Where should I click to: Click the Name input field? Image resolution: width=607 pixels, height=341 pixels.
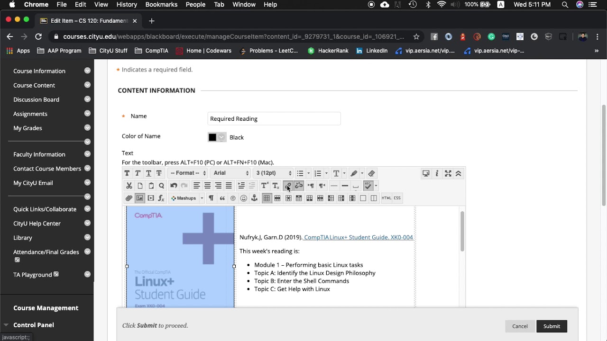pyautogui.click(x=274, y=118)
